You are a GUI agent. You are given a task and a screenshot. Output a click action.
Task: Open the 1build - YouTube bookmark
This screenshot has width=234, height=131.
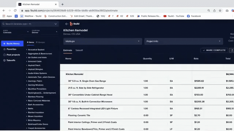click(x=174, y=16)
